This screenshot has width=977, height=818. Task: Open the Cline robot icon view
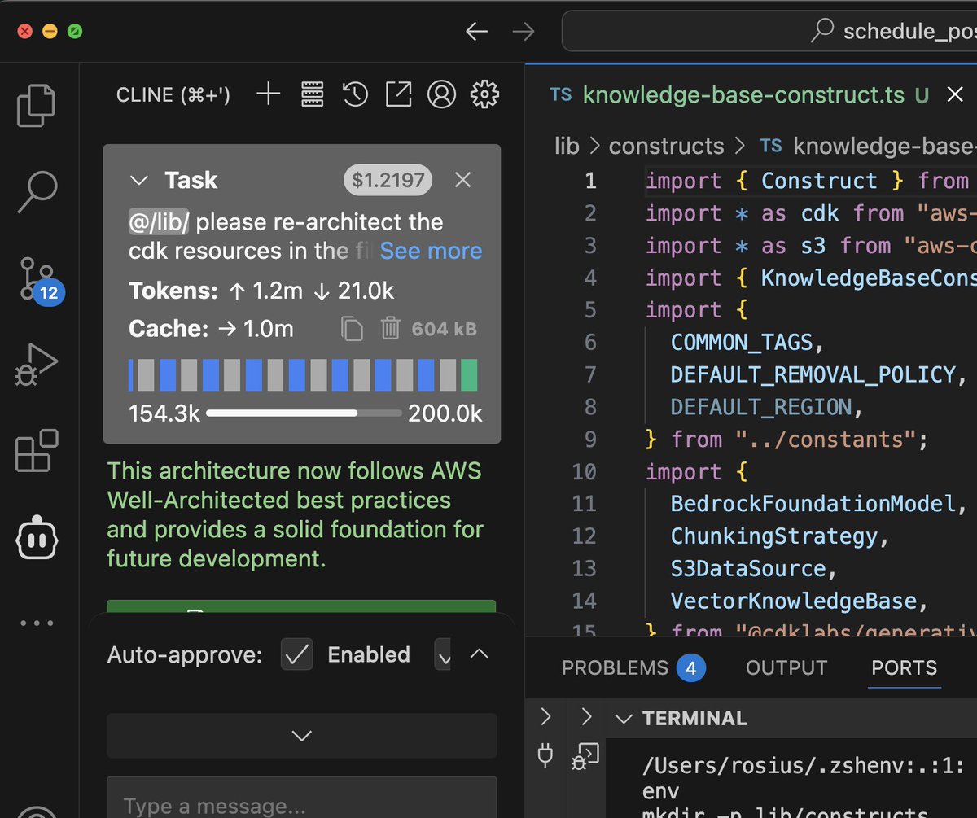tap(37, 537)
